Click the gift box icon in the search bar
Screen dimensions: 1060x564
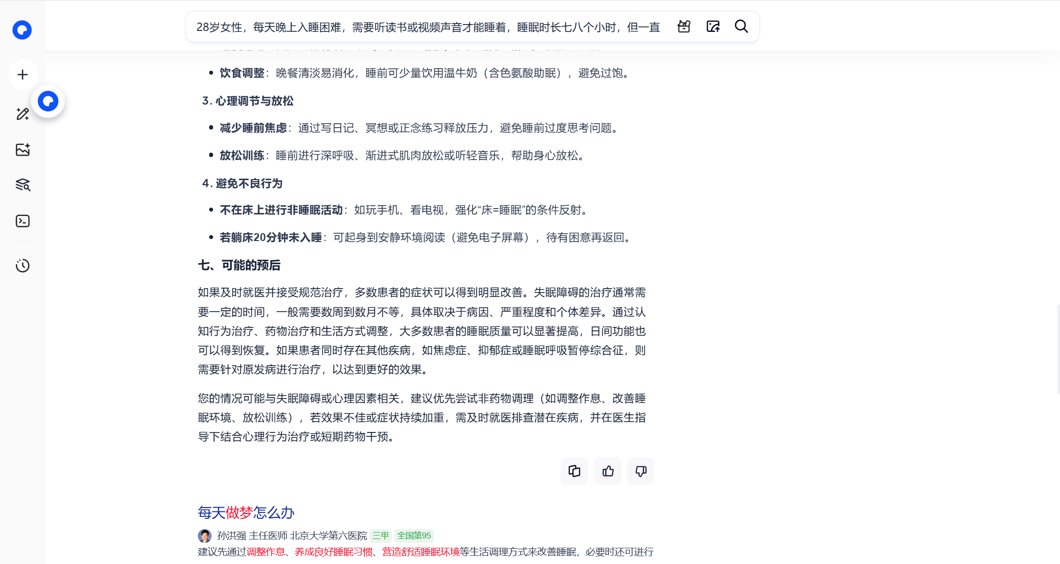pyautogui.click(x=684, y=27)
